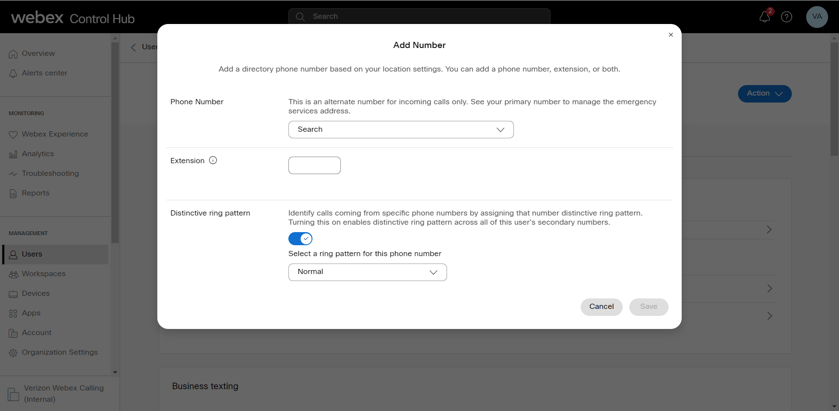Open the help question mark icon
This screenshot has height=411, width=839.
pyautogui.click(x=787, y=17)
